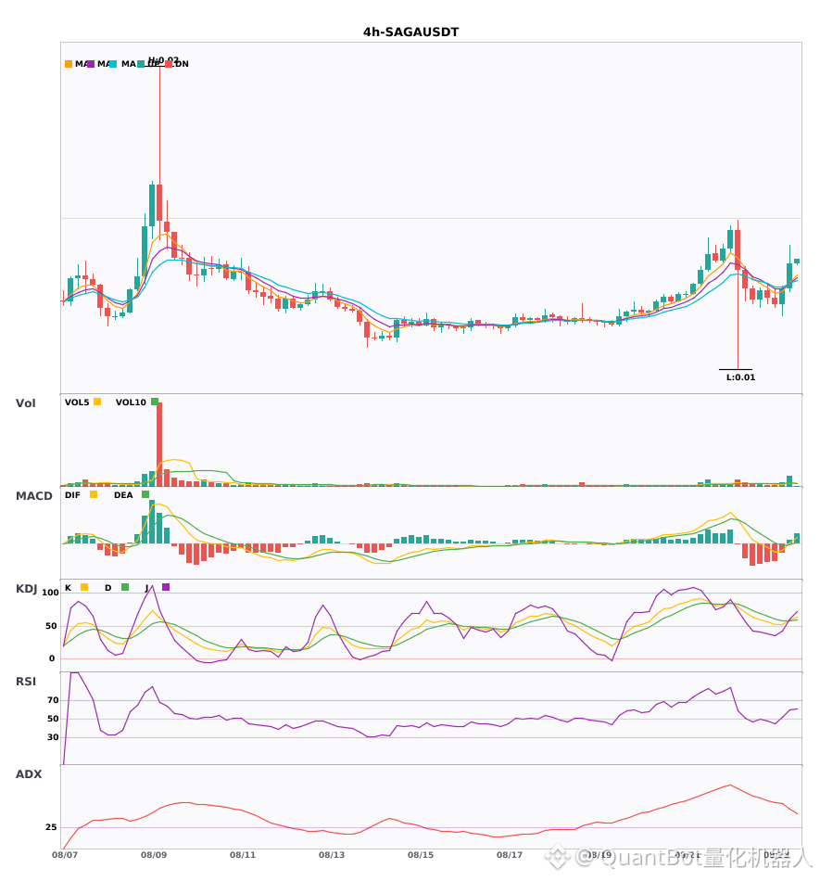Click the yellow VOL5 legend swatch
This screenshot has width=820, height=881.
click(97, 402)
